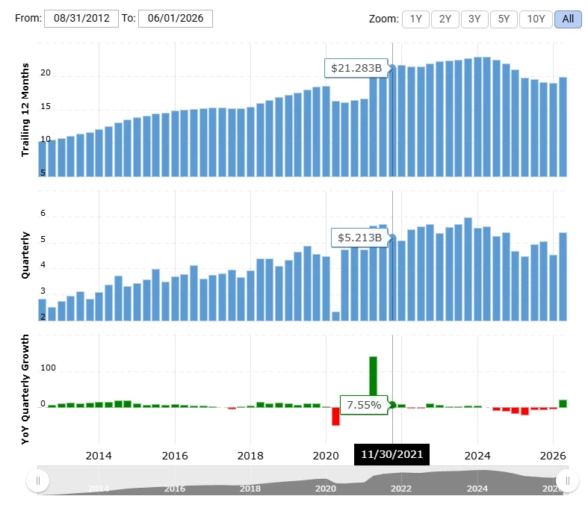588x505 pixels.
Task: Click the To date input field
Action: (x=176, y=19)
